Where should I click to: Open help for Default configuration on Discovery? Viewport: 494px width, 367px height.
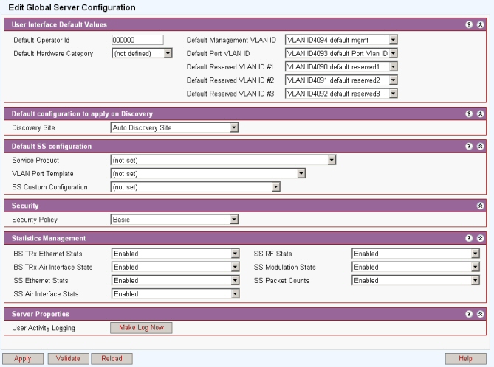(x=469, y=114)
